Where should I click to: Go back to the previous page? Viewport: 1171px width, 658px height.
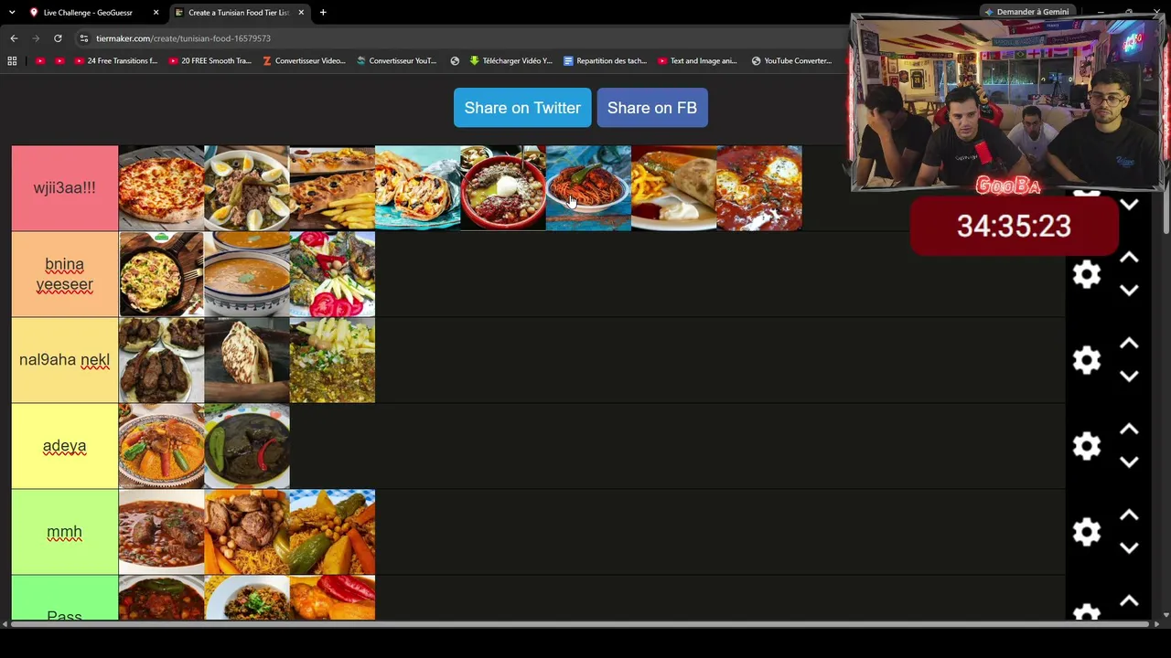pos(14,38)
